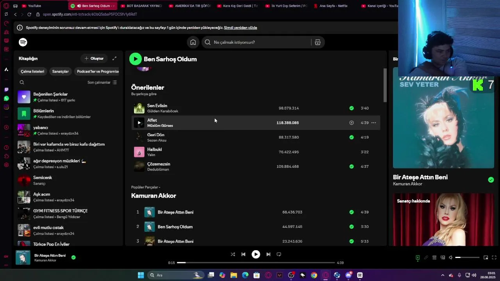Toggle saved checkmark for Geri Dön
Image resolution: width=500 pixels, height=281 pixels.
click(352, 137)
